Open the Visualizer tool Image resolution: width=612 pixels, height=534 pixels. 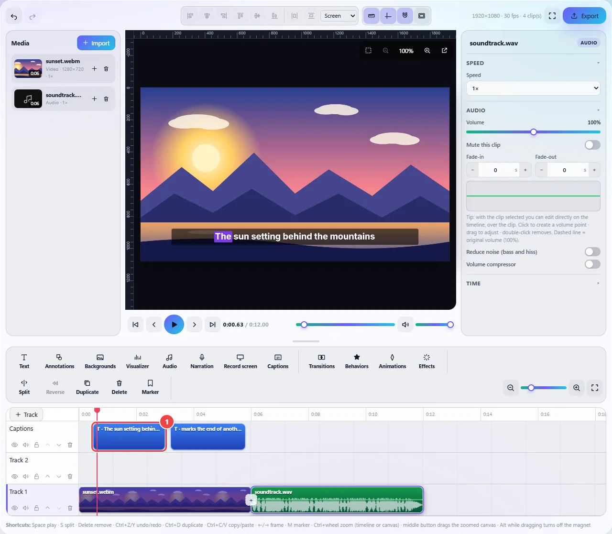137,361
